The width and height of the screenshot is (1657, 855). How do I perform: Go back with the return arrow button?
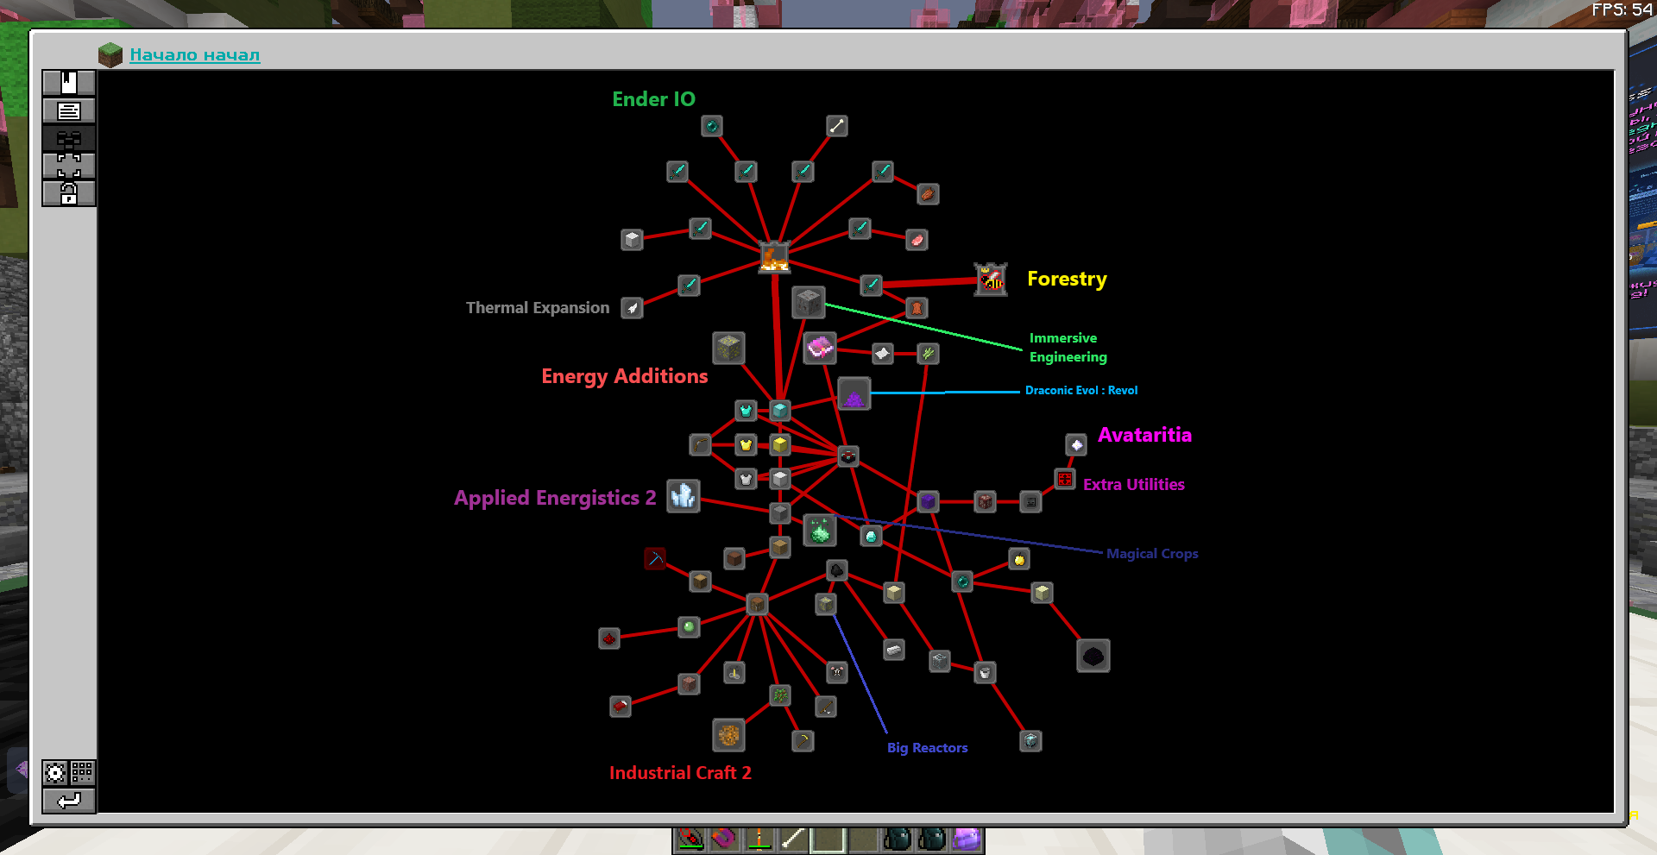tap(69, 801)
